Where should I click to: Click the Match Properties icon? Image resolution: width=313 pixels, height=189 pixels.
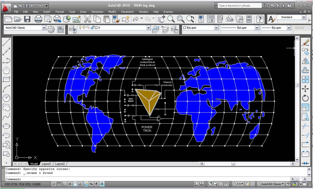[x=116, y=19]
